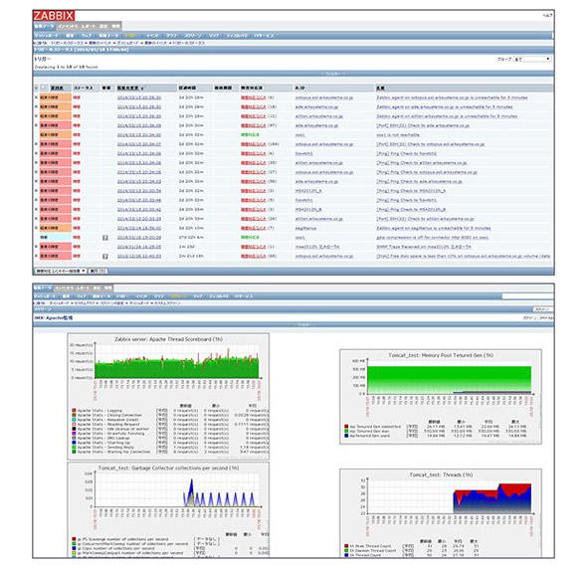Open Apache Thread Scoreboard graph

pos(168,397)
